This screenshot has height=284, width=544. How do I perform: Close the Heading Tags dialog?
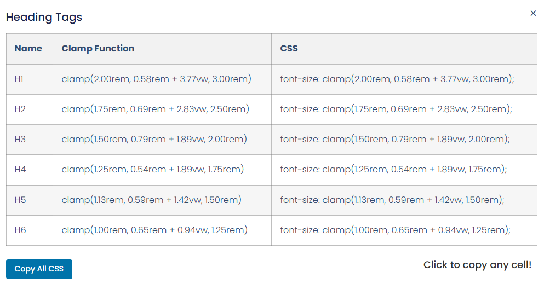point(533,13)
